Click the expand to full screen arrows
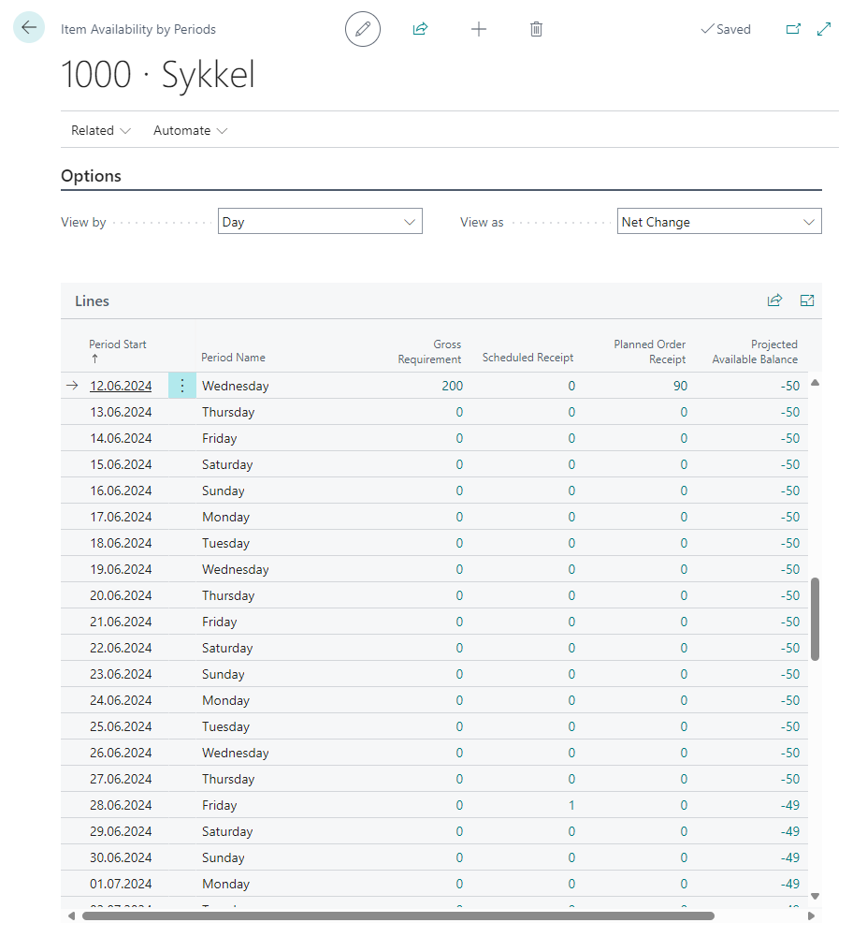 (x=824, y=29)
